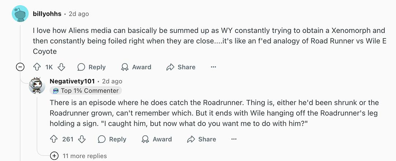Open more options on billyohhs's comment
The height and width of the screenshot is (161, 396).
tap(213, 67)
